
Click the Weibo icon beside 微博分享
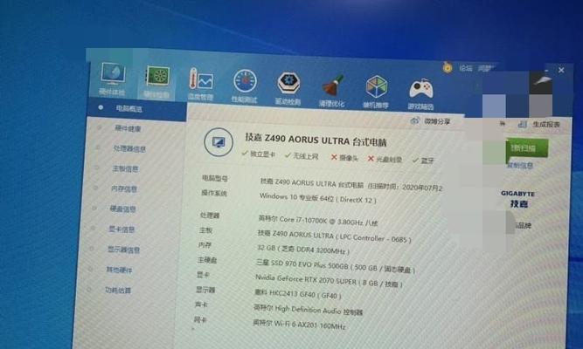[x=415, y=120]
